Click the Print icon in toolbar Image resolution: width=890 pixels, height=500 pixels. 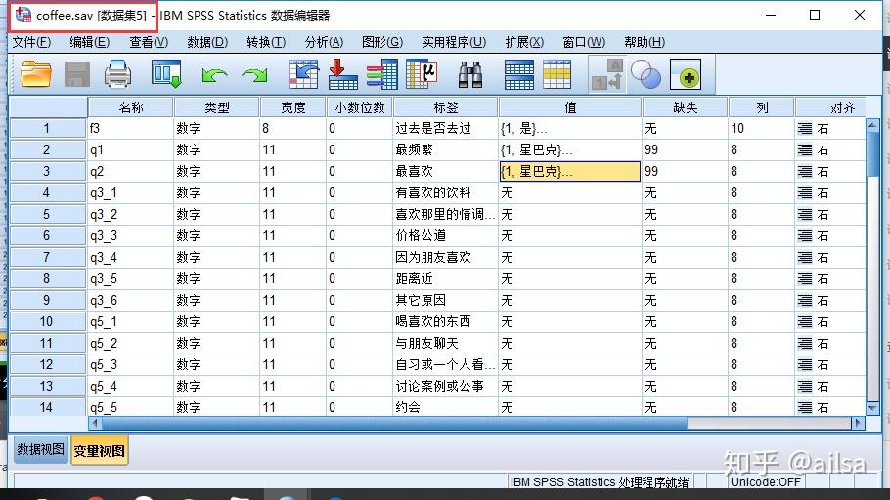pyautogui.click(x=117, y=74)
